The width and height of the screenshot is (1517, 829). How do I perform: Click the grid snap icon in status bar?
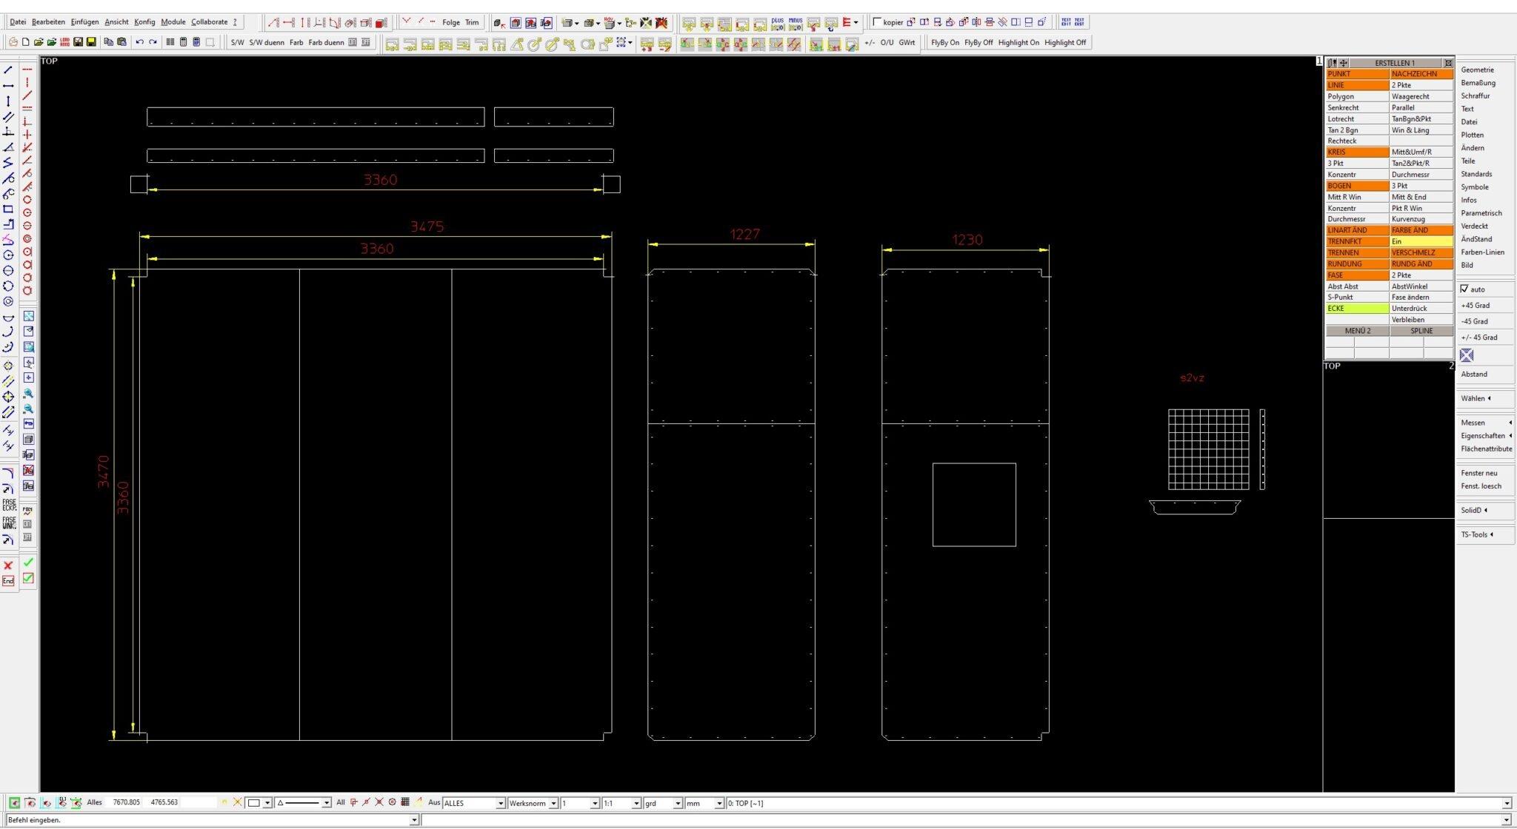pyautogui.click(x=405, y=802)
